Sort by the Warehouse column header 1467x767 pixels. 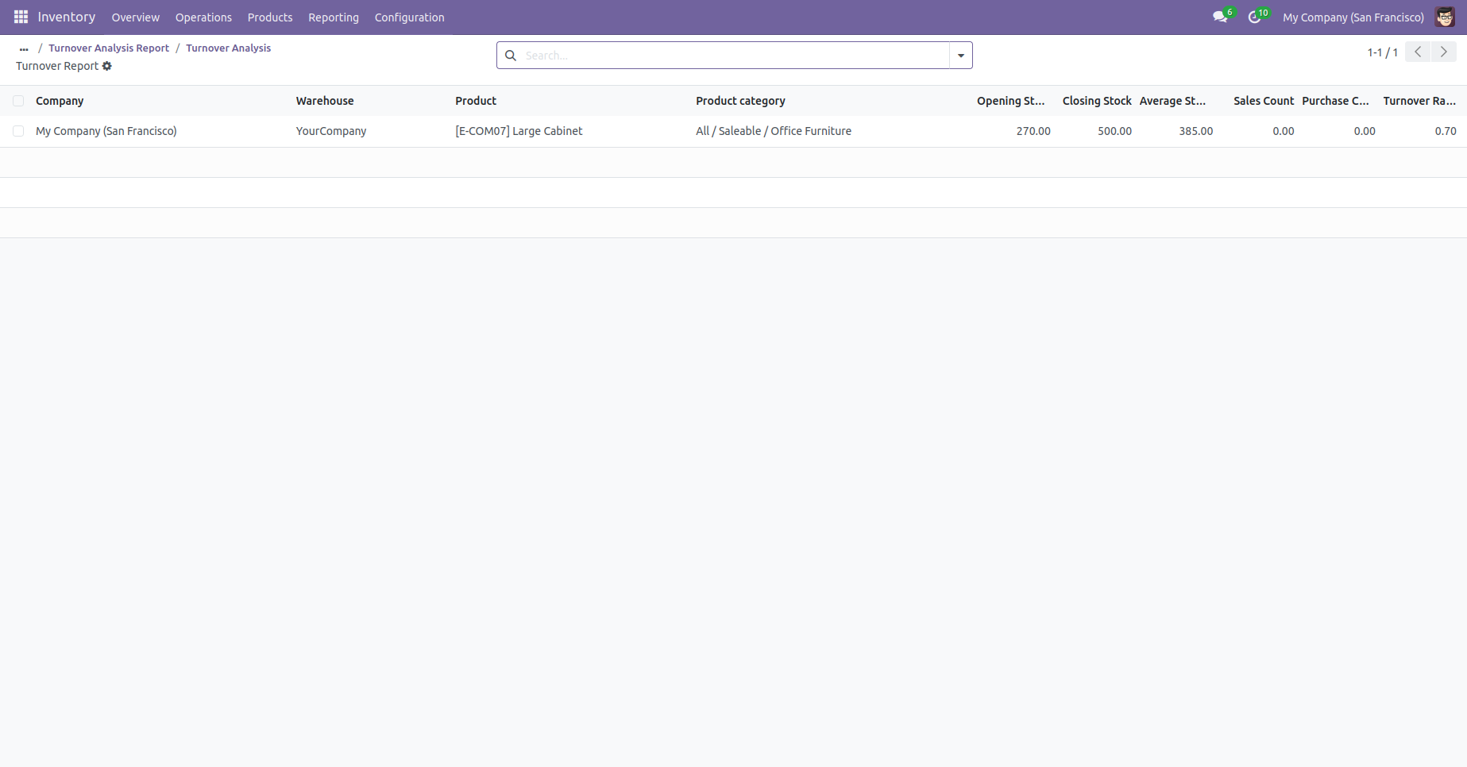(x=325, y=101)
